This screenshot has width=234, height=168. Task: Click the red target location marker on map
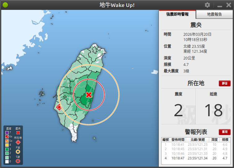59,107
